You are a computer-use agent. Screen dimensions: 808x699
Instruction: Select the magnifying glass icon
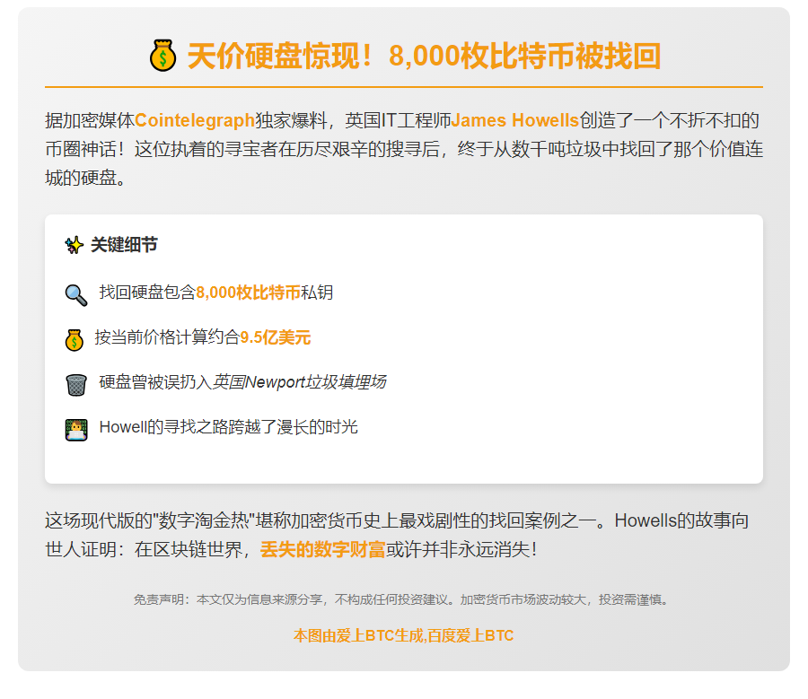(x=75, y=293)
